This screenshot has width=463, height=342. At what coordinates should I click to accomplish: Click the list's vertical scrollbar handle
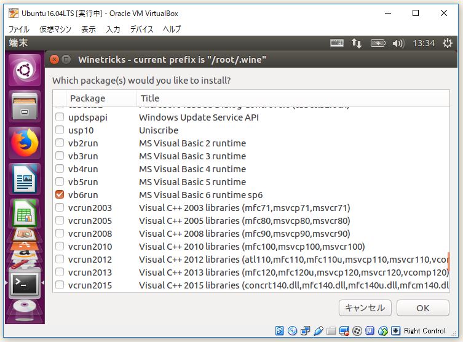pyautogui.click(x=448, y=261)
